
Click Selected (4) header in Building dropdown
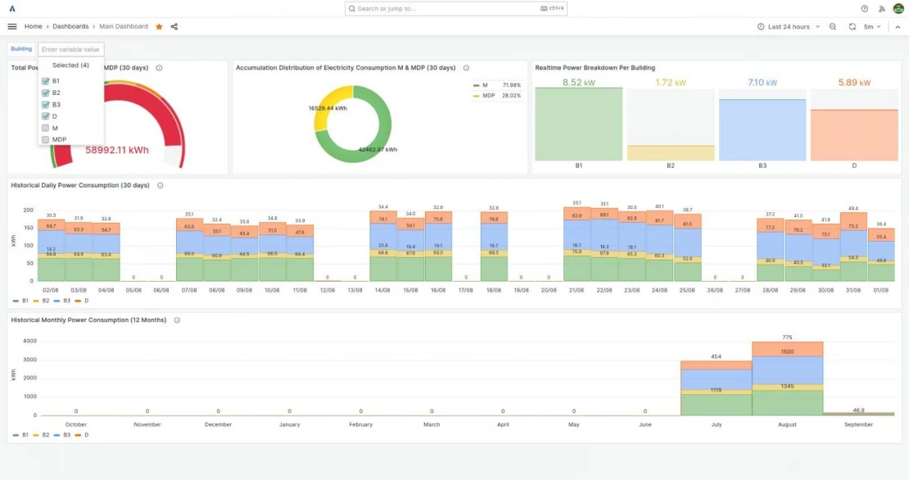coord(70,66)
